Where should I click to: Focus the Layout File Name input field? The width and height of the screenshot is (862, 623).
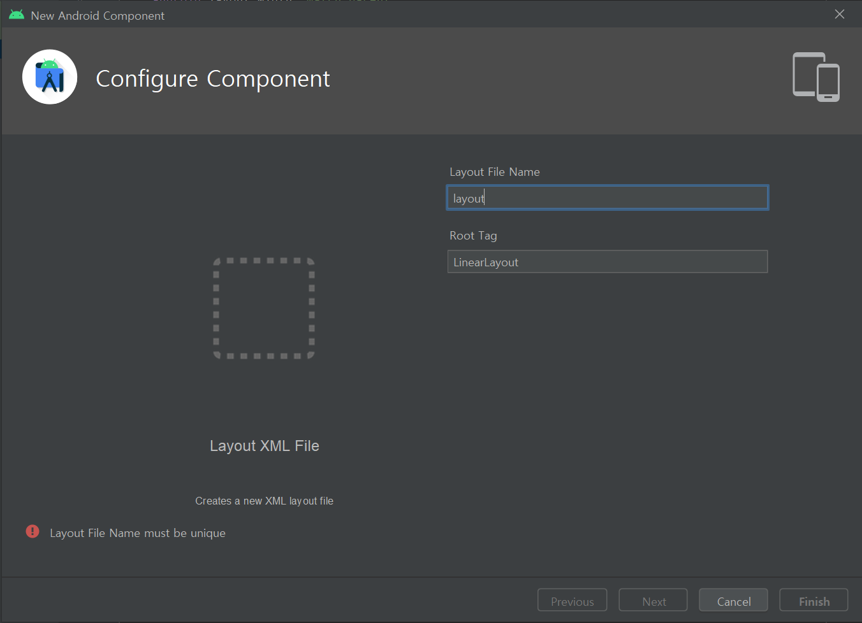608,197
